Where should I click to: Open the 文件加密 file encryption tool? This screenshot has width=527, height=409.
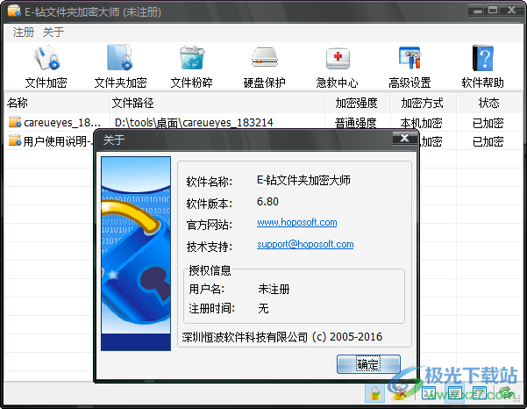[x=46, y=66]
